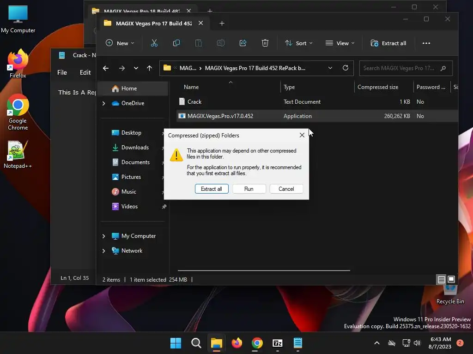Open the recent locations chevron dropdown
Image resolution: width=473 pixels, height=354 pixels.
(136, 68)
